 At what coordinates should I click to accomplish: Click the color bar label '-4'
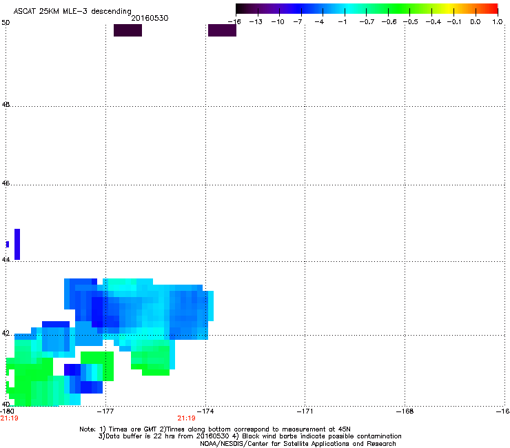(319, 22)
